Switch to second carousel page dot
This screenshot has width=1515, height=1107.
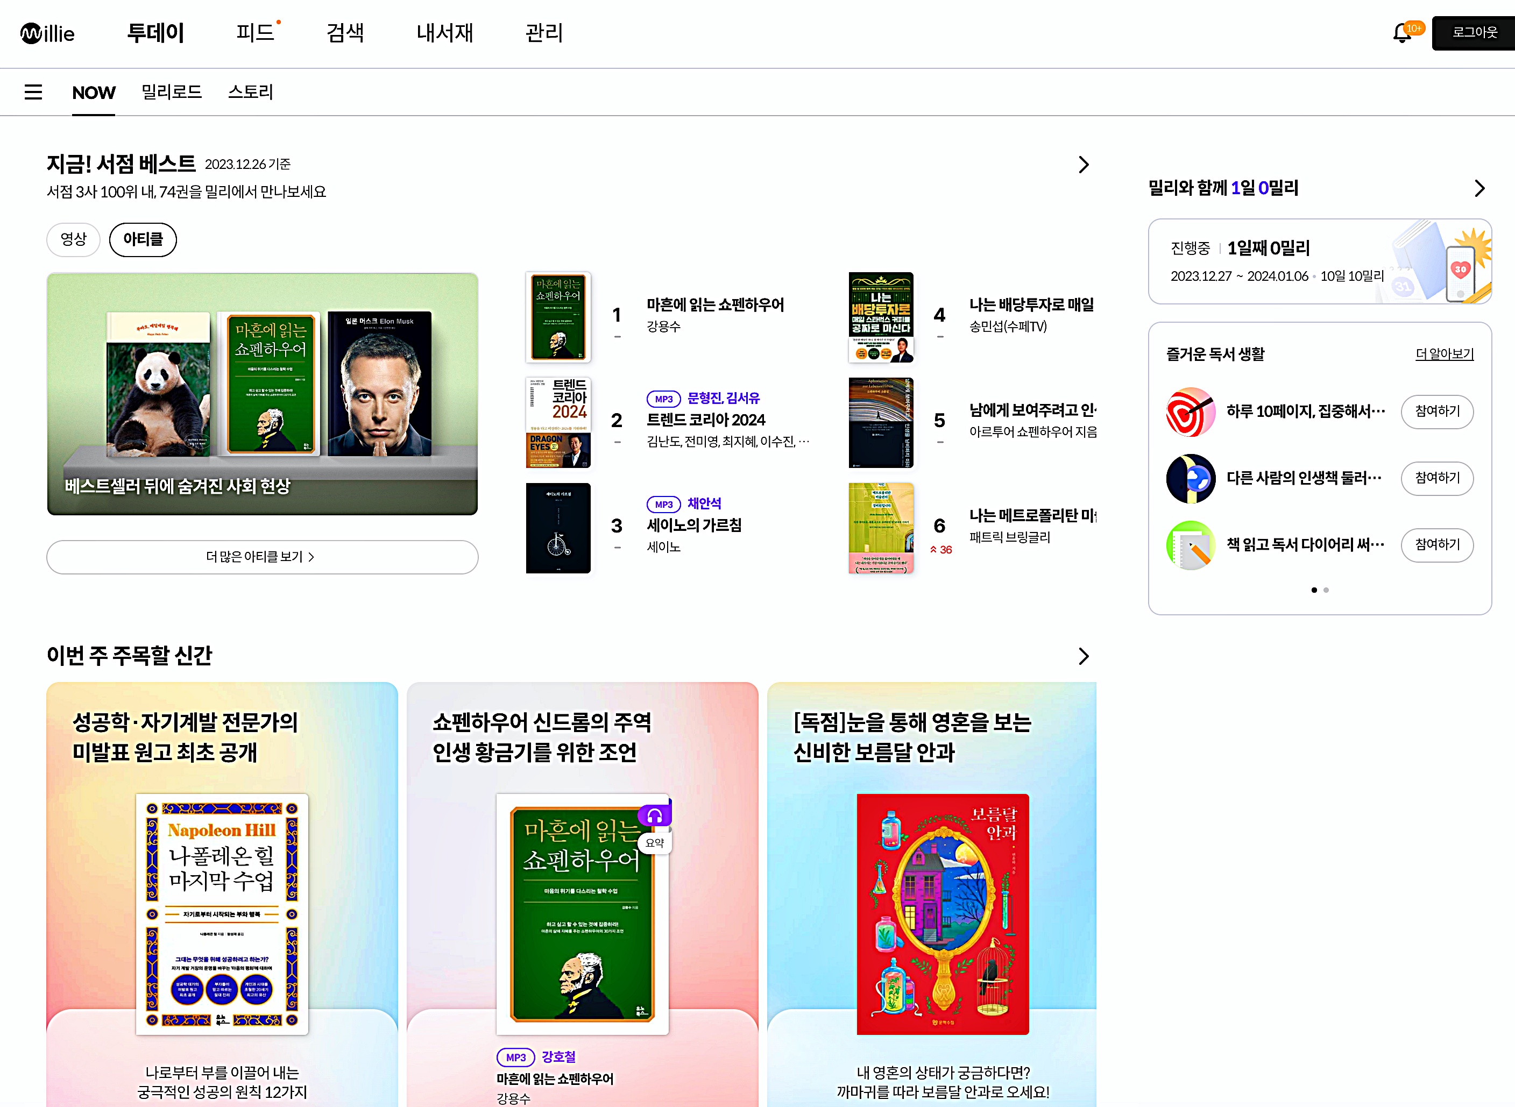point(1326,591)
